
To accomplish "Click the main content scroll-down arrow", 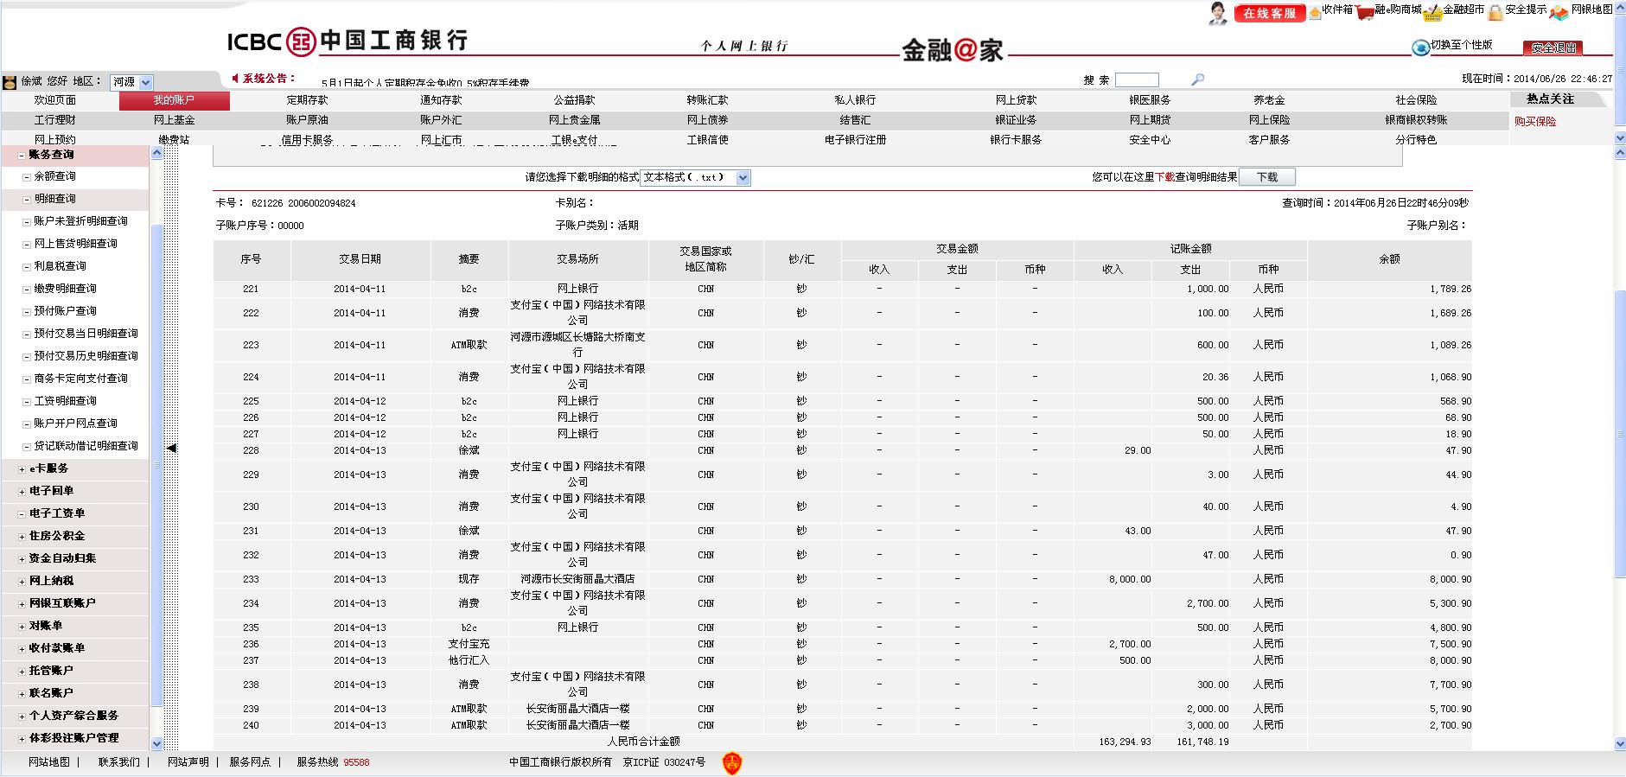I will (x=1619, y=743).
